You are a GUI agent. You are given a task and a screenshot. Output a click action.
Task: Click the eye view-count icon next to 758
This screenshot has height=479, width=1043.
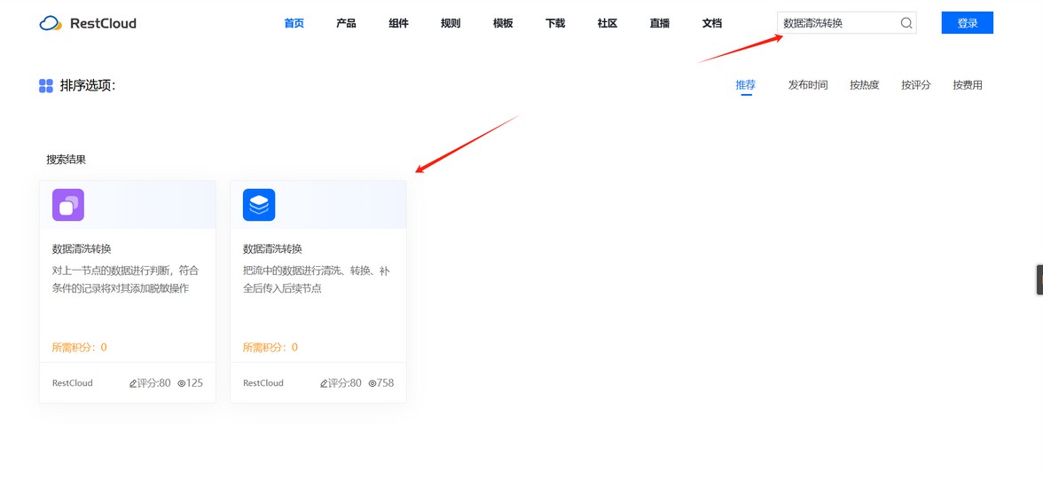[x=372, y=383]
